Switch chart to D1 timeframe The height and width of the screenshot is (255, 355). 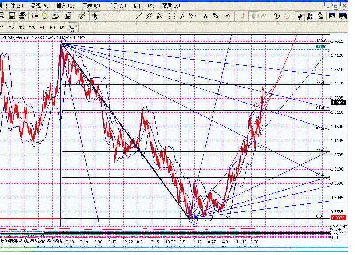point(63,27)
